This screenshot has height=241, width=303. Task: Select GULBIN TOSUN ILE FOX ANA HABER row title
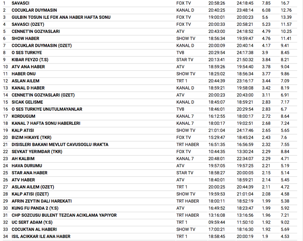(61, 17)
